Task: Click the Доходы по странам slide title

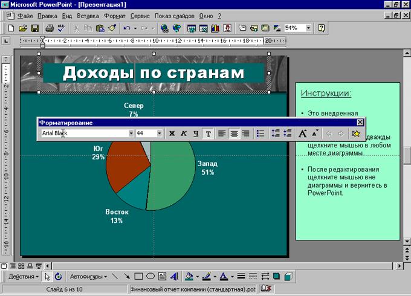Action: pyautogui.click(x=154, y=73)
